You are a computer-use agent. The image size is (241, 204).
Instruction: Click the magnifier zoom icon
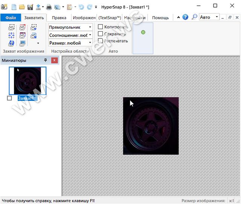194,17
